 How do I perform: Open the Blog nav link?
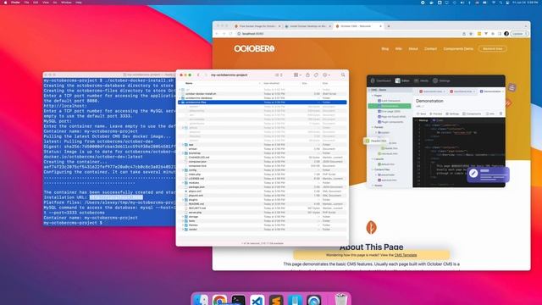385,49
